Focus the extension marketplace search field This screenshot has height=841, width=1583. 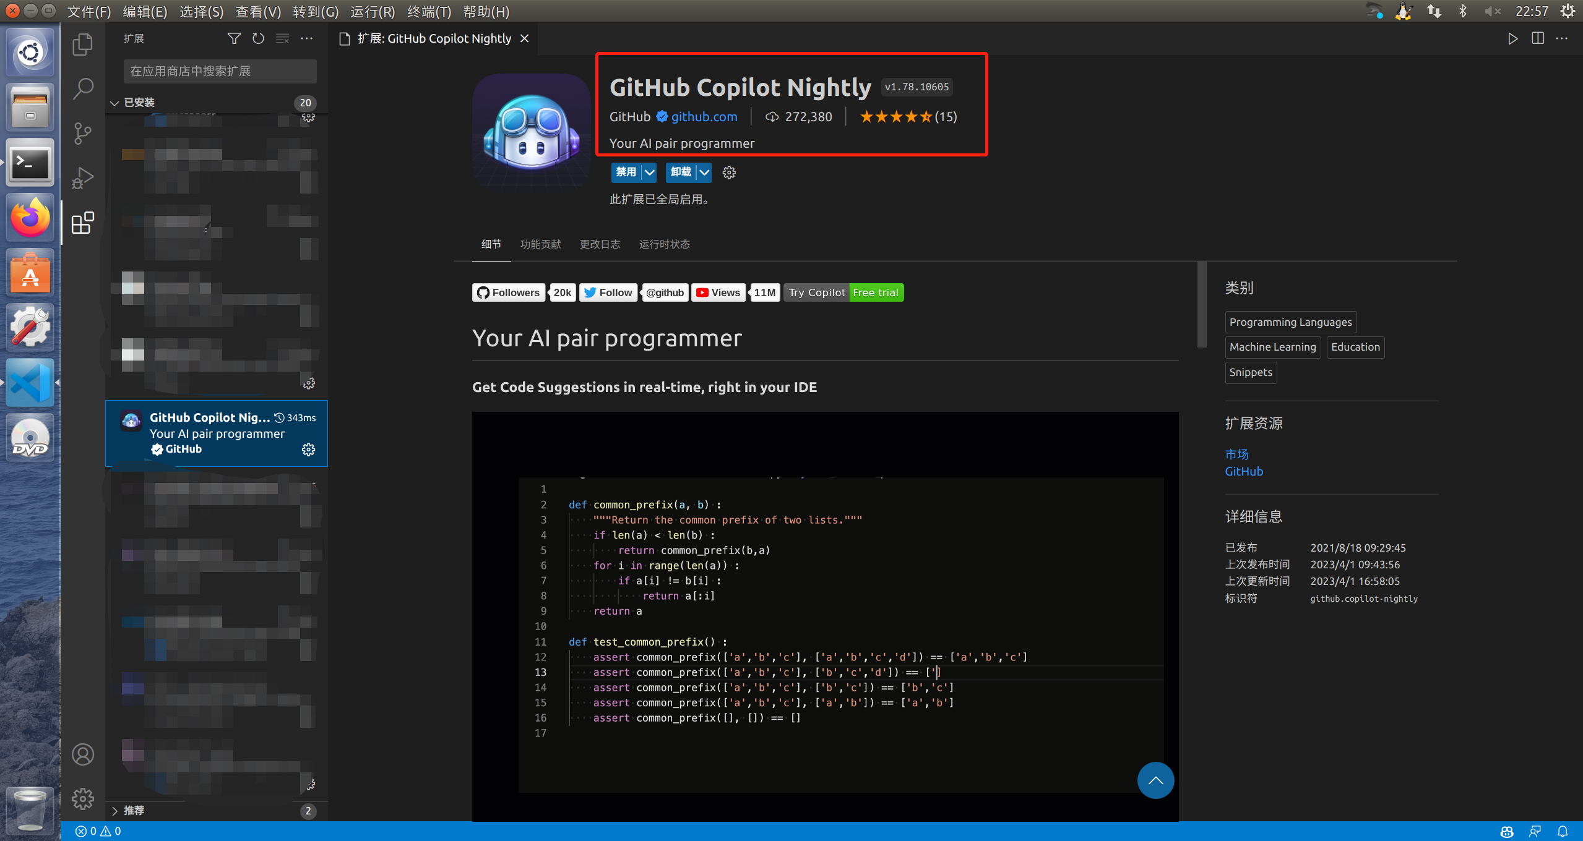220,71
